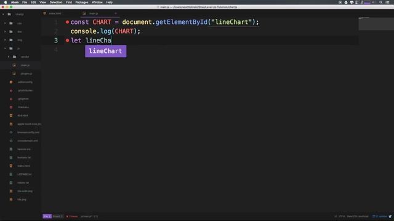
Task: Click line number 3 in the gutter
Action: point(56,41)
